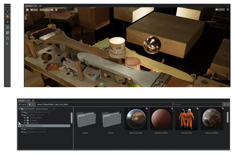Collapse the localhost server node
235x154 pixels.
point(22,115)
